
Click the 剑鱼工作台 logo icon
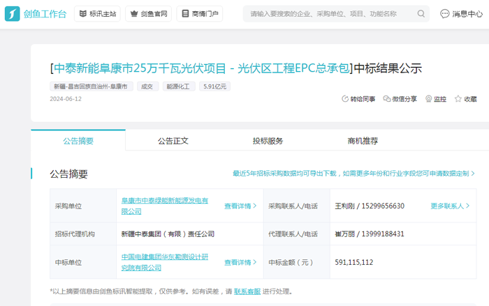point(12,14)
